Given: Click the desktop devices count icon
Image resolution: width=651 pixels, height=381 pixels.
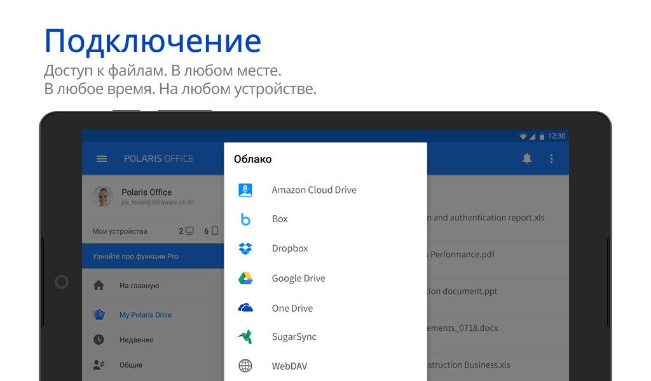Looking at the screenshot, I should coord(189,231).
